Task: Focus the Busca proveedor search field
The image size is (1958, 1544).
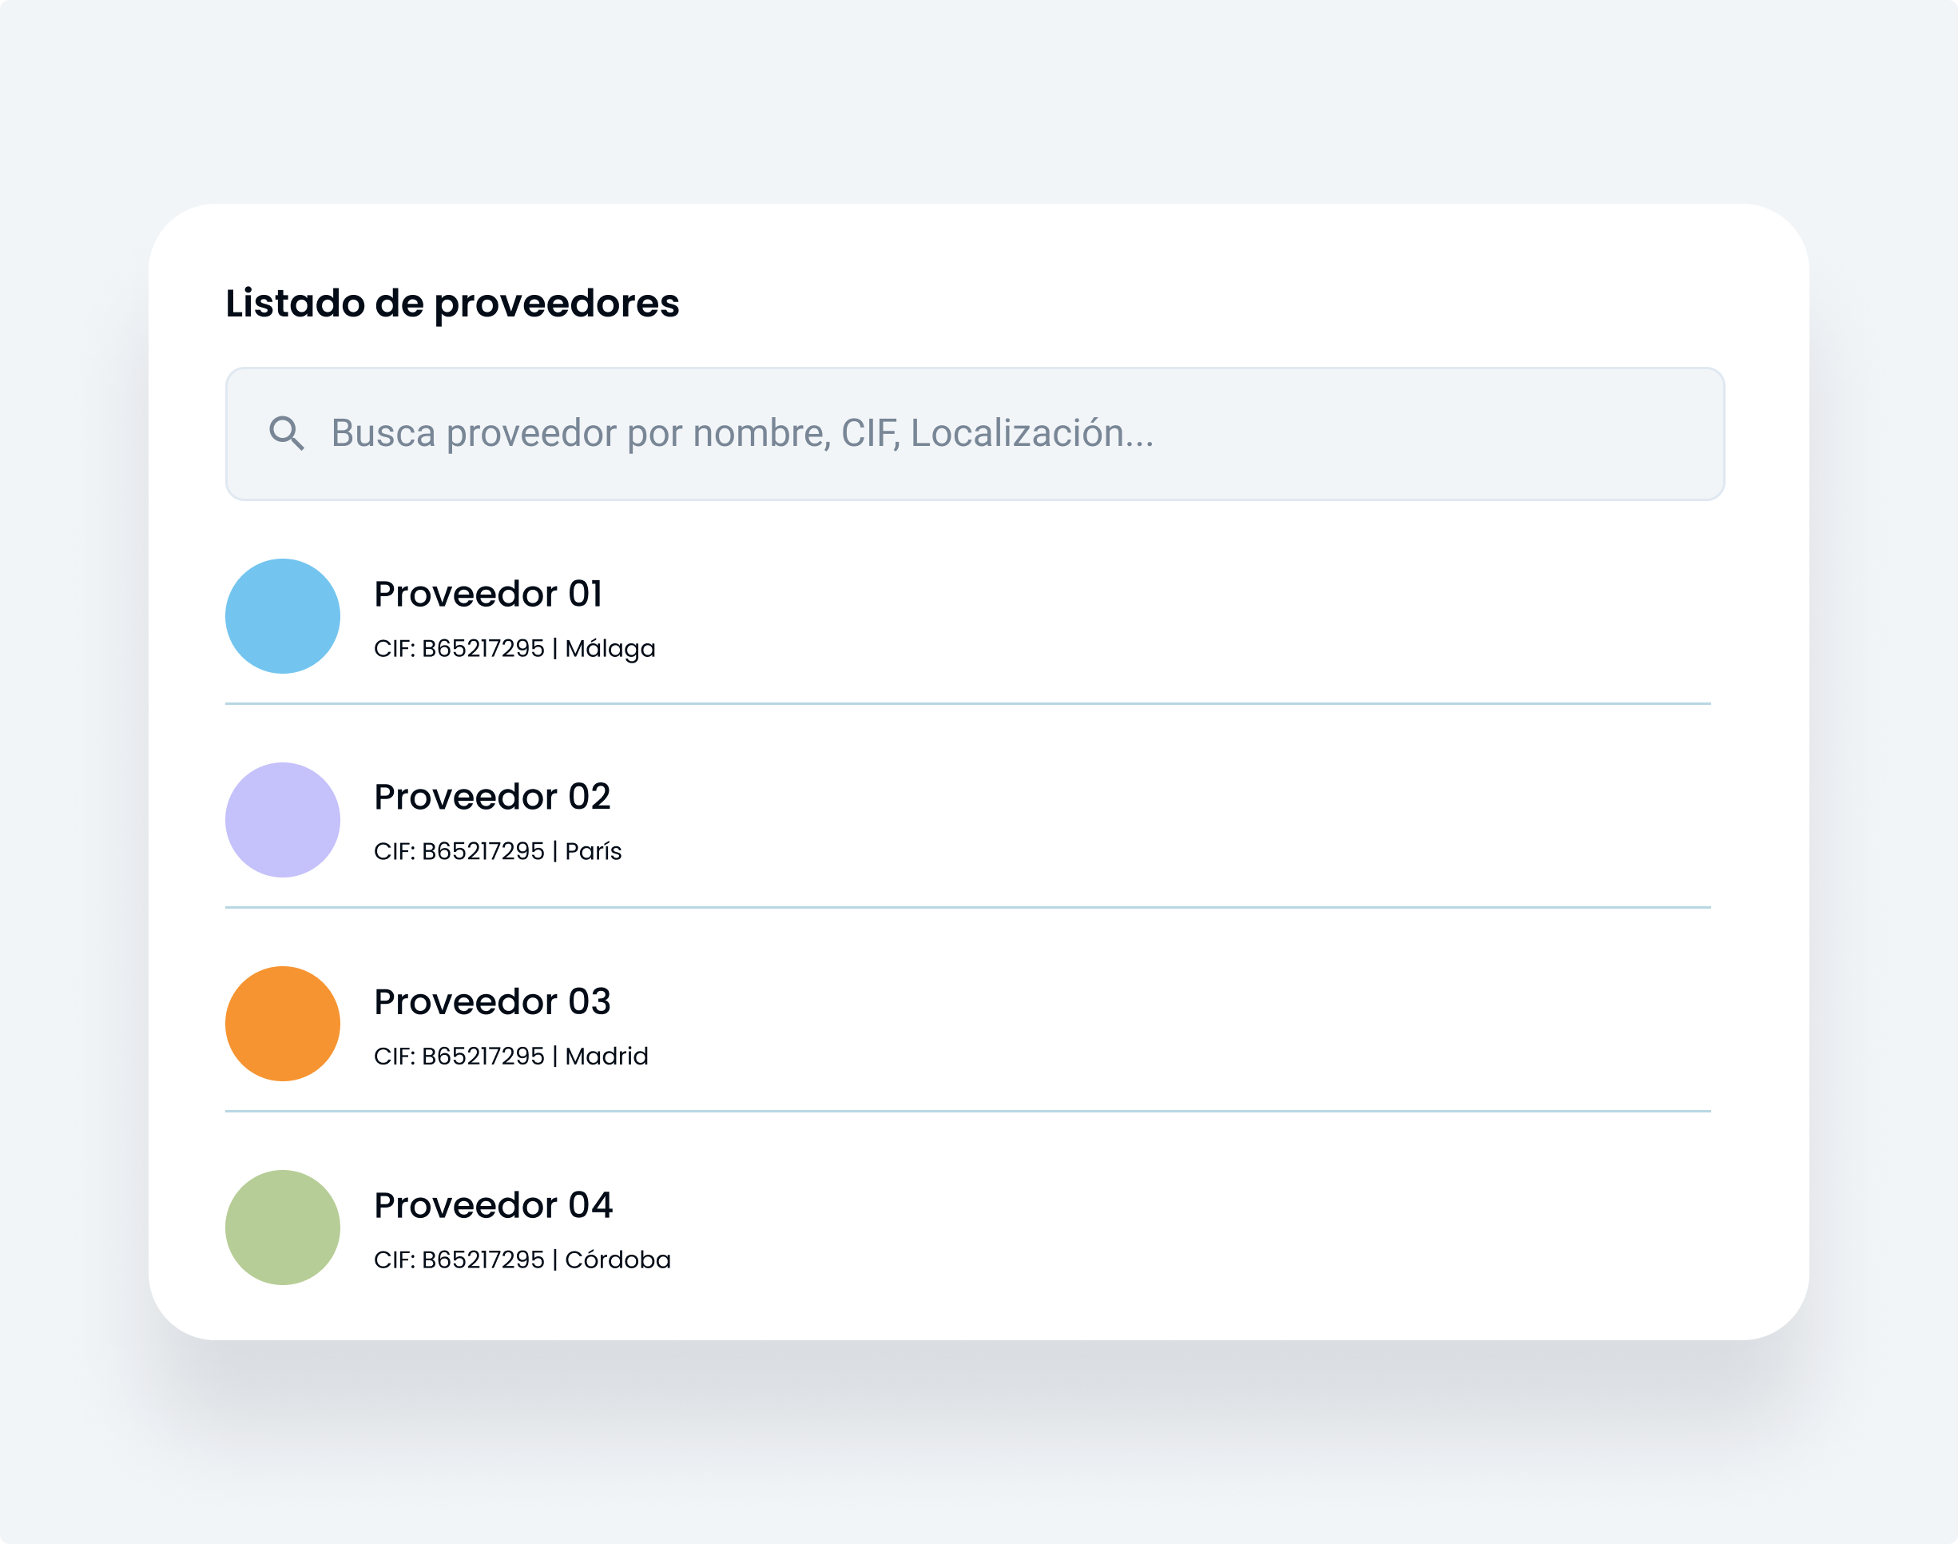Action: [976, 434]
